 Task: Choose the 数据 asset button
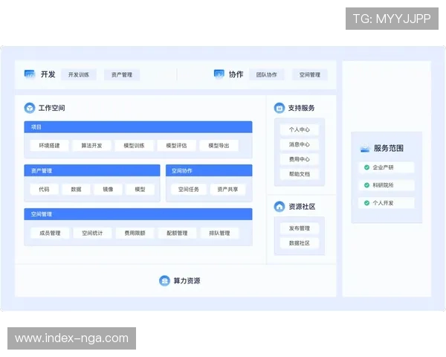[x=76, y=190]
